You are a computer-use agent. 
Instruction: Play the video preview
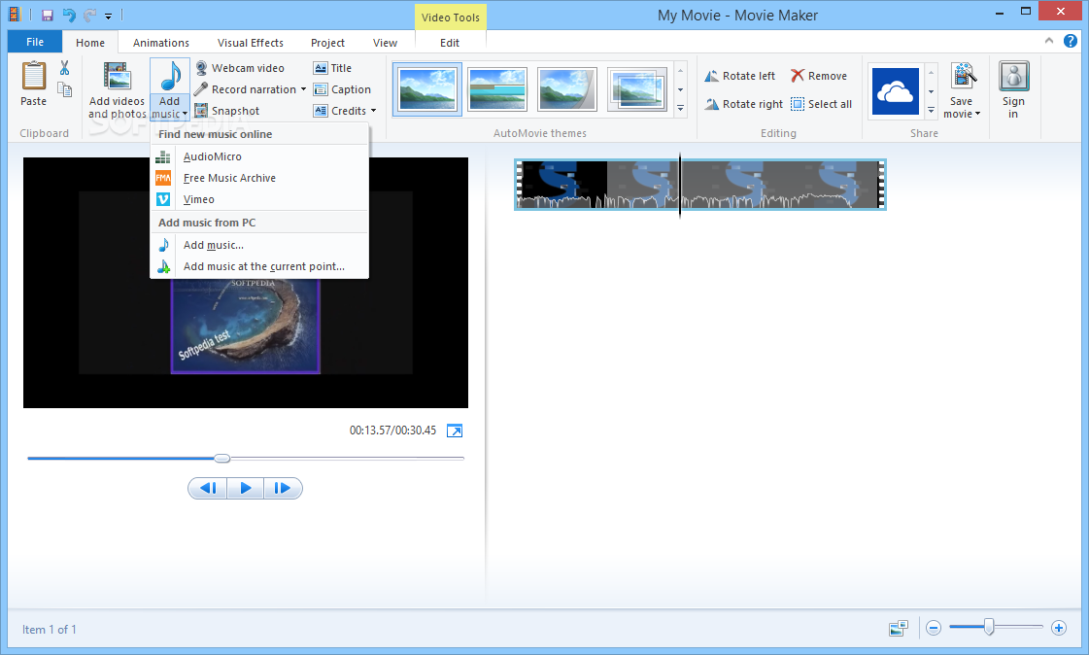point(245,488)
